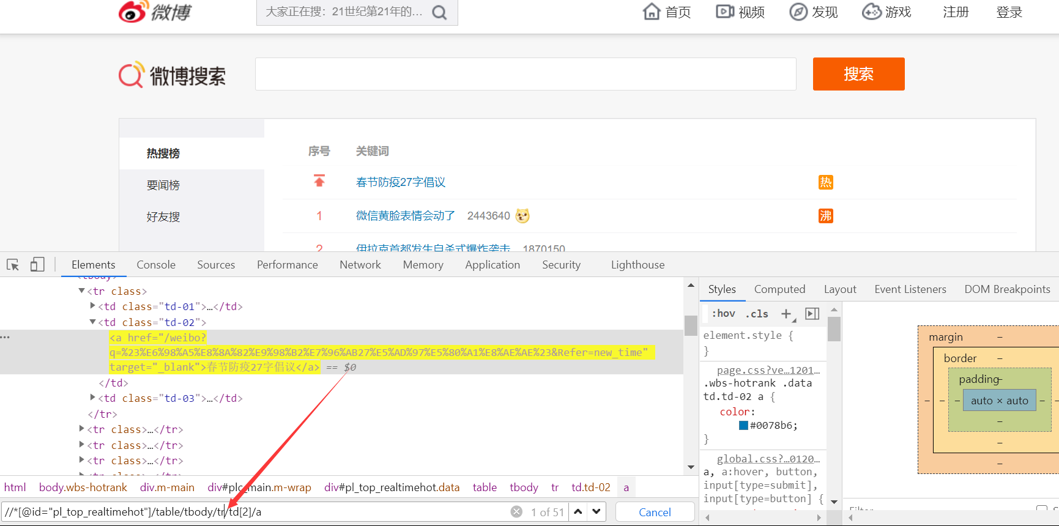Click the Elements panel scroll down arrow

pyautogui.click(x=691, y=467)
